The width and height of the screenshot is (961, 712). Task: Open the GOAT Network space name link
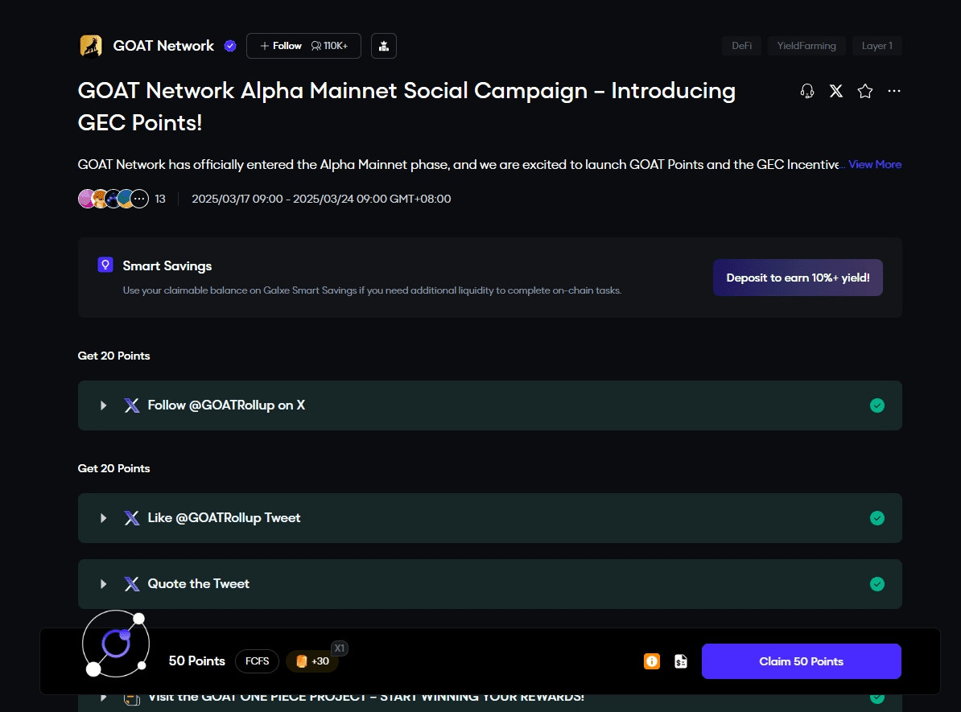[163, 46]
